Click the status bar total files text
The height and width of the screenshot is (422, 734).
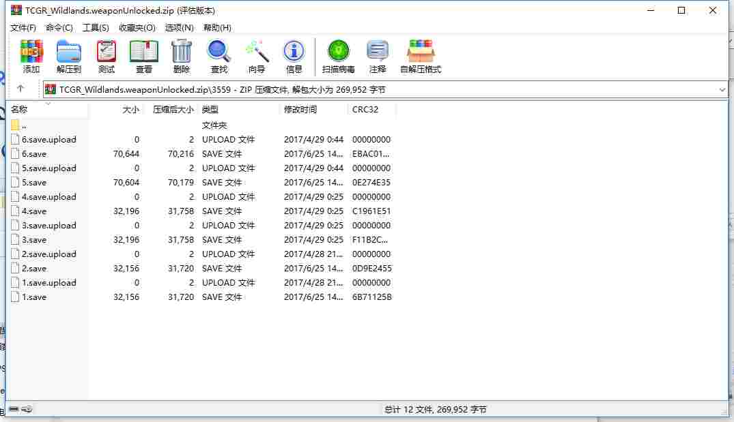click(436, 409)
